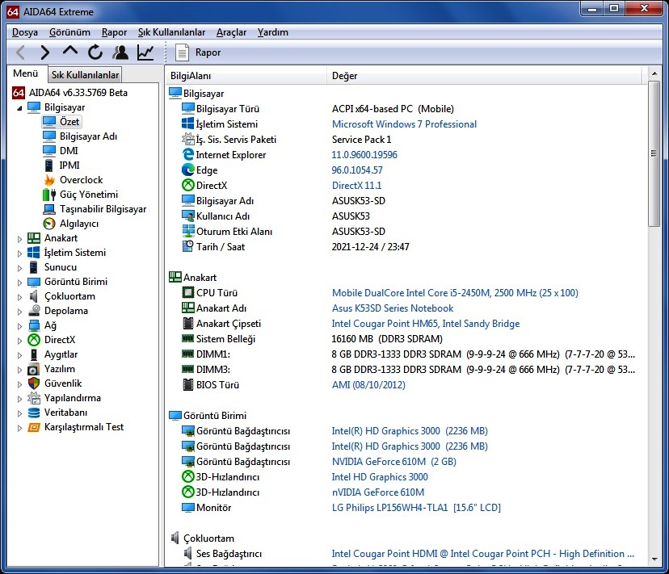Expand the Anakart tree node
Screen dimensions: 669x574
pyautogui.click(x=19, y=239)
